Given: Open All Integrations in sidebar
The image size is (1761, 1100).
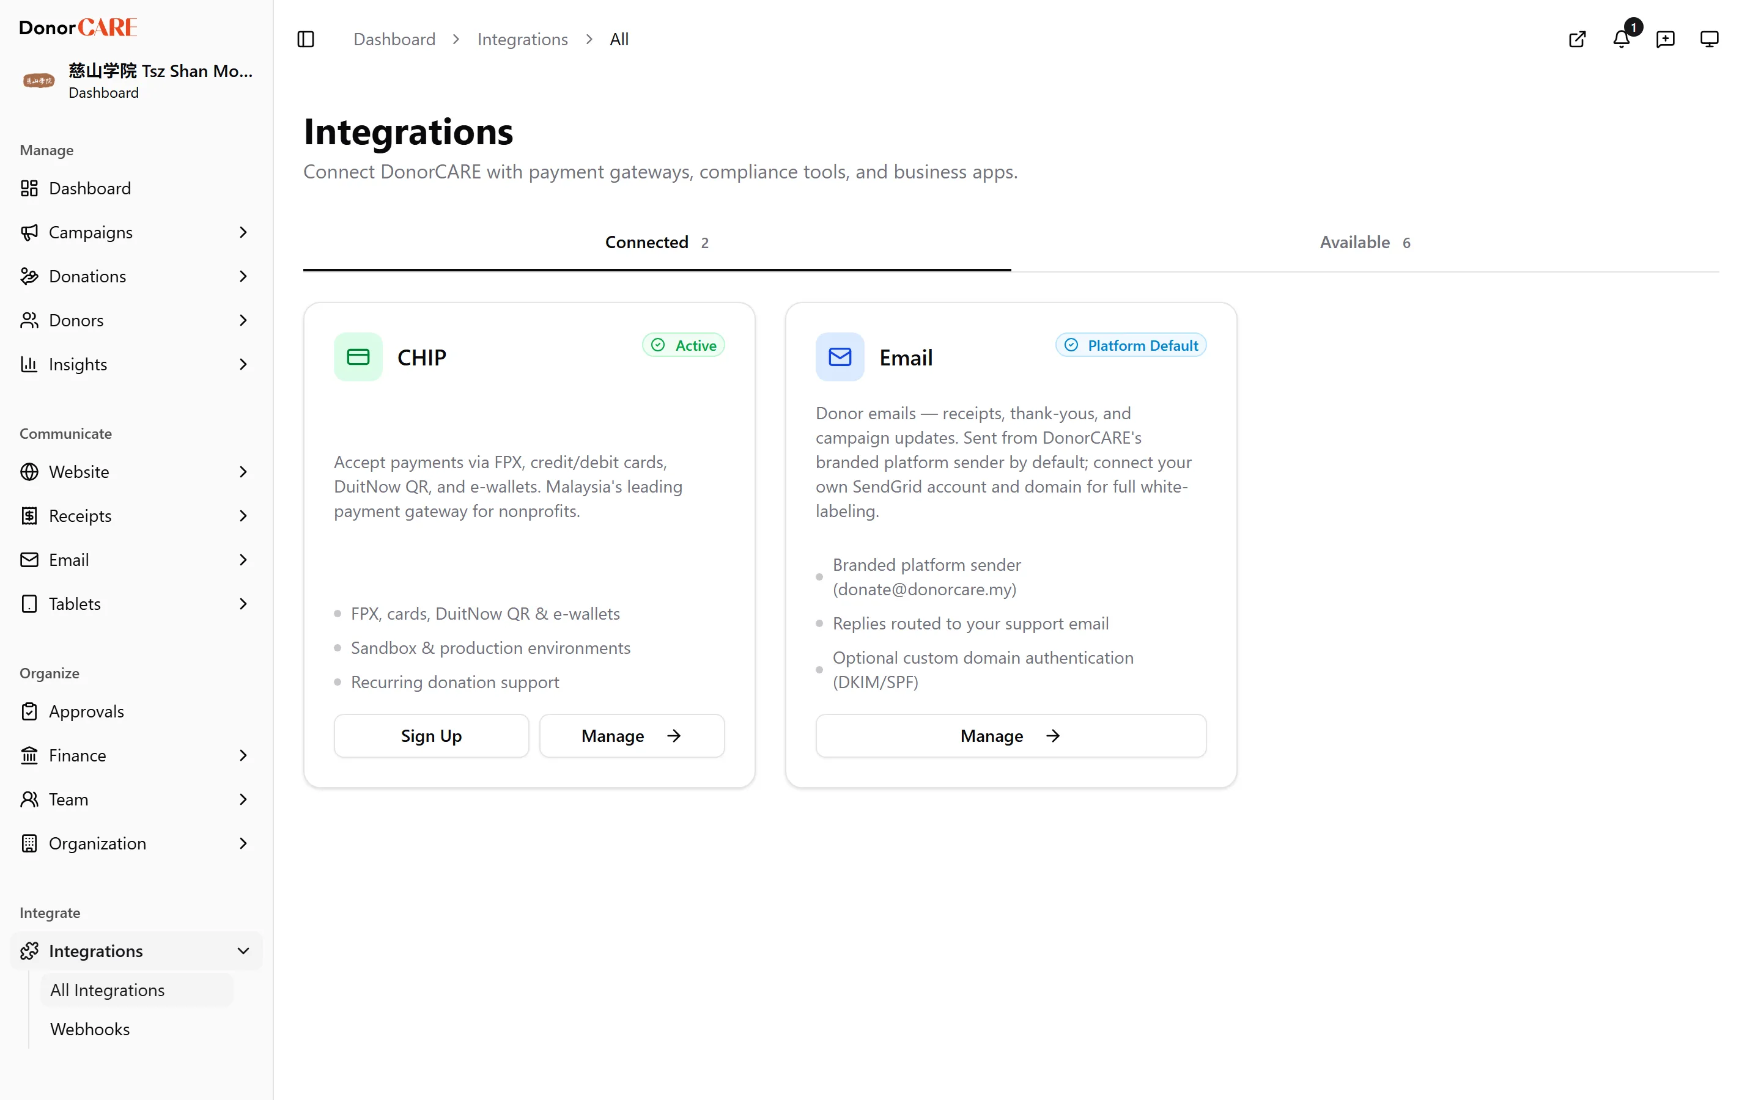Looking at the screenshot, I should [x=137, y=990].
